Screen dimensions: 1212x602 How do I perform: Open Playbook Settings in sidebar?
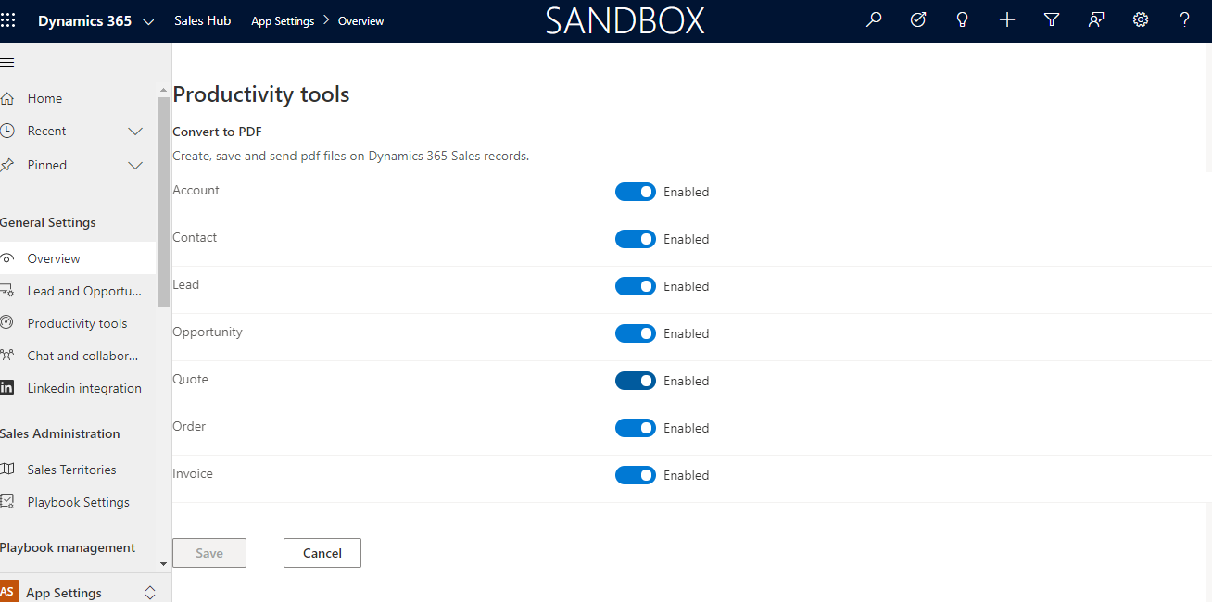point(78,502)
